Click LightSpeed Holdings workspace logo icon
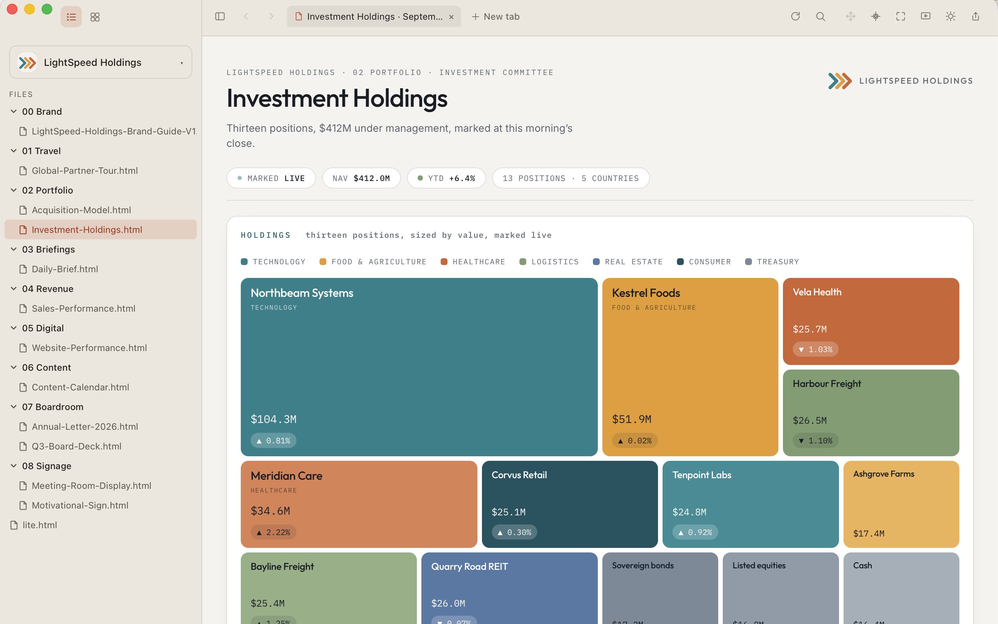The height and width of the screenshot is (624, 998). 27,62
